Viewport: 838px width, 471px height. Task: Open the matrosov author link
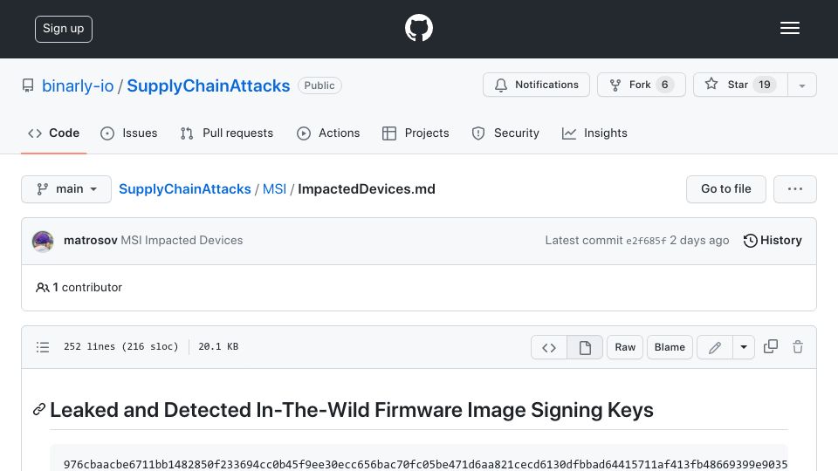tap(90, 241)
